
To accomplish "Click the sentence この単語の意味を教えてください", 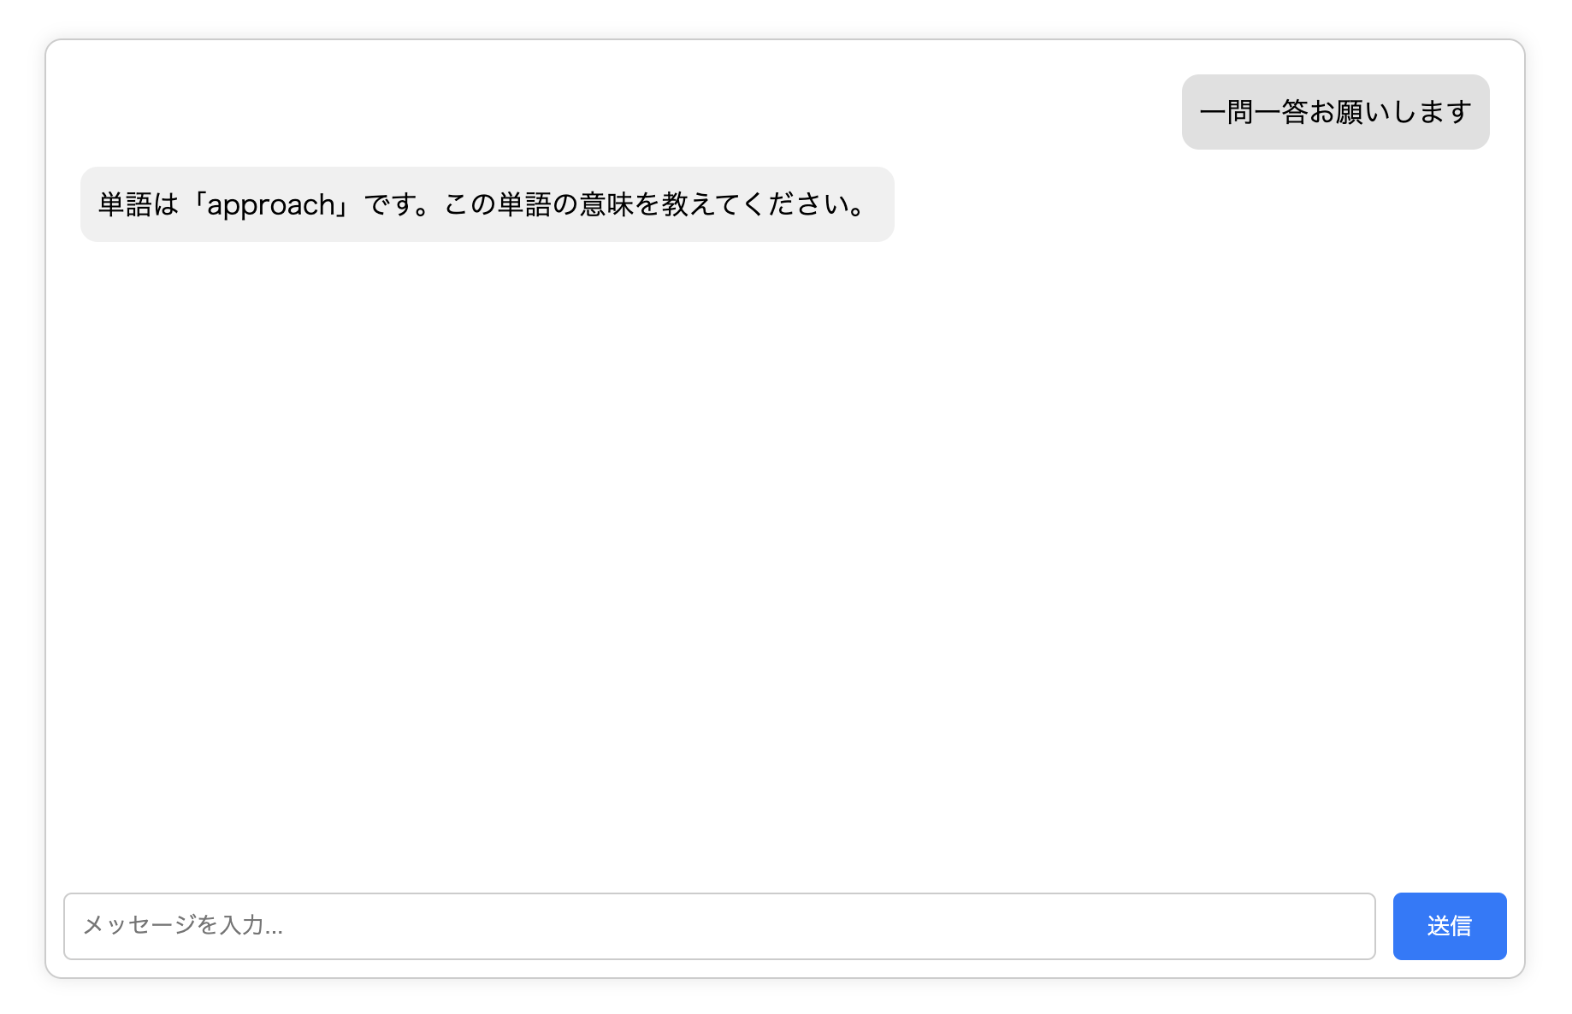I will (654, 205).
